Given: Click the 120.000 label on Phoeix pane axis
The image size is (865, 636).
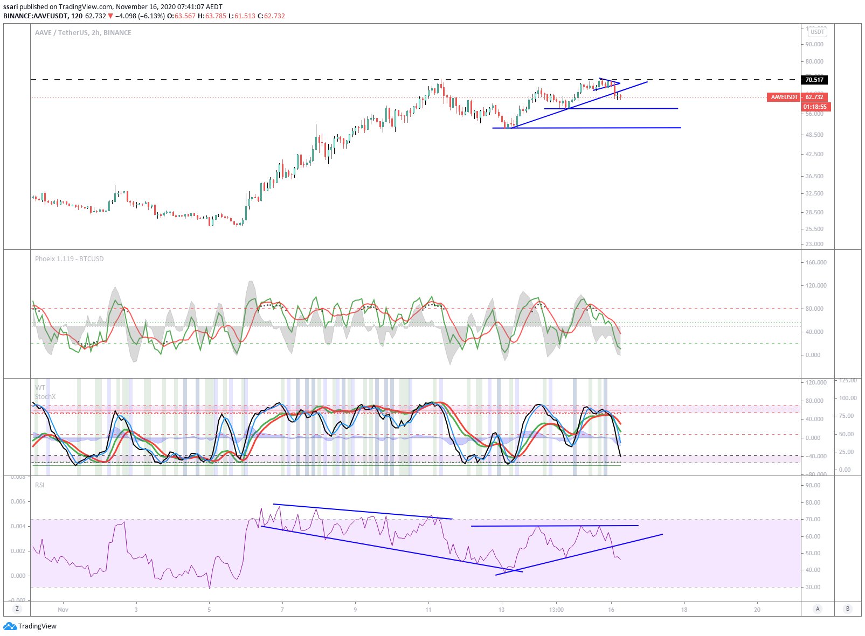Looking at the screenshot, I should pos(816,285).
